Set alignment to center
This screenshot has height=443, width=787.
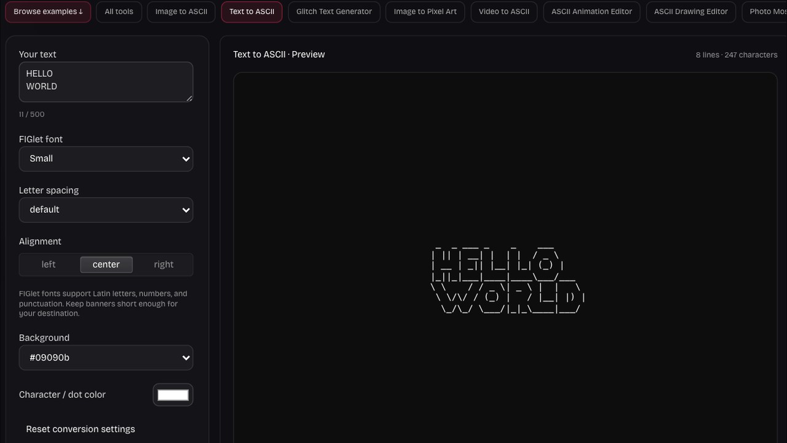point(106,265)
